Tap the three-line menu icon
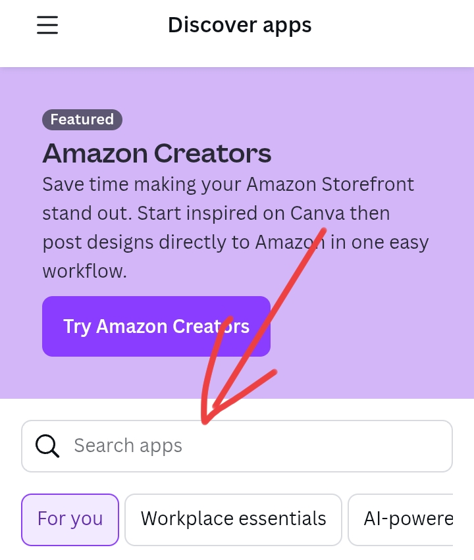 pos(47,25)
